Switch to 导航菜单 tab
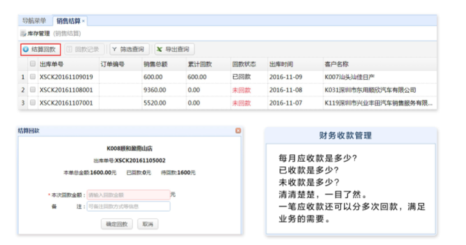 (x=34, y=21)
